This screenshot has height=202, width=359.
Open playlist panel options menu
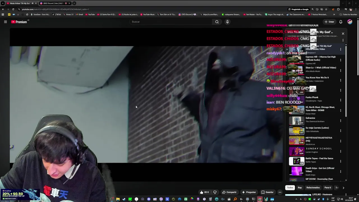343,40
